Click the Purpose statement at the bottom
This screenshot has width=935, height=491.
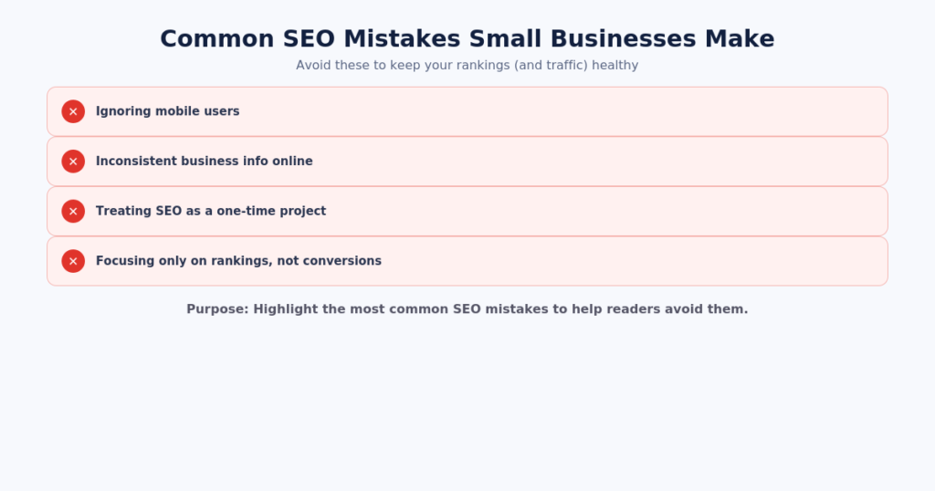[467, 309]
